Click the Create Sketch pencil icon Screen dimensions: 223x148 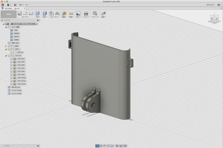coord(20,13)
